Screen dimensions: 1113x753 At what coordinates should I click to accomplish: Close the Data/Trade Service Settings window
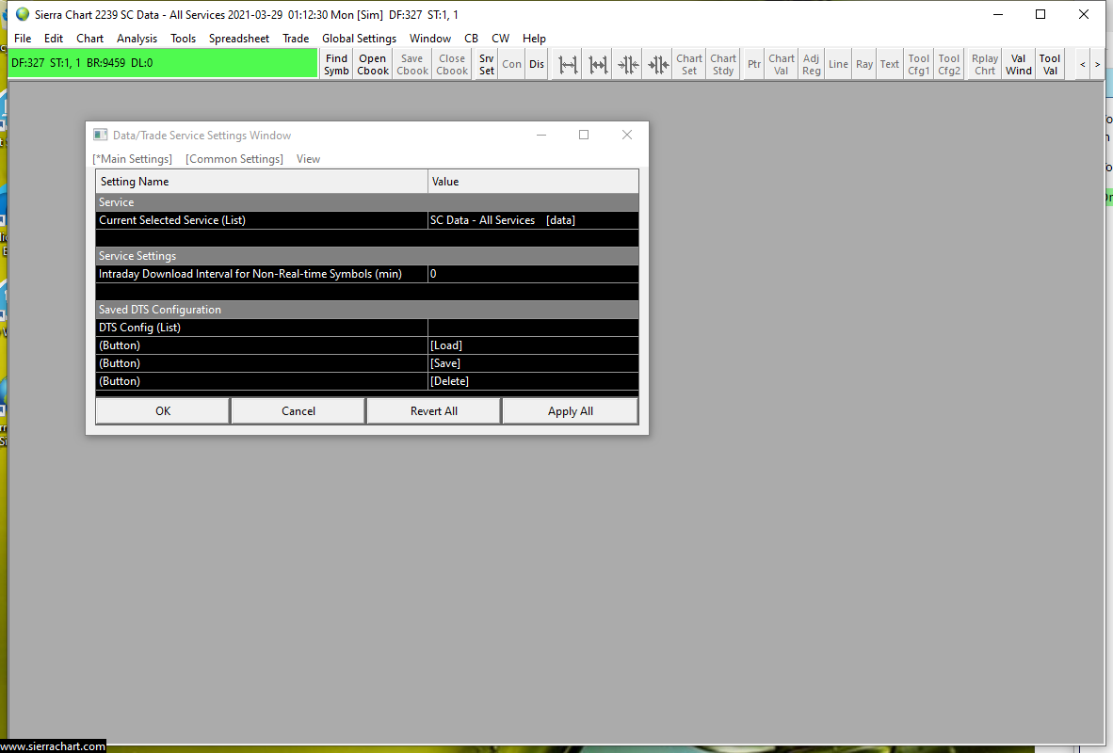[x=627, y=135]
